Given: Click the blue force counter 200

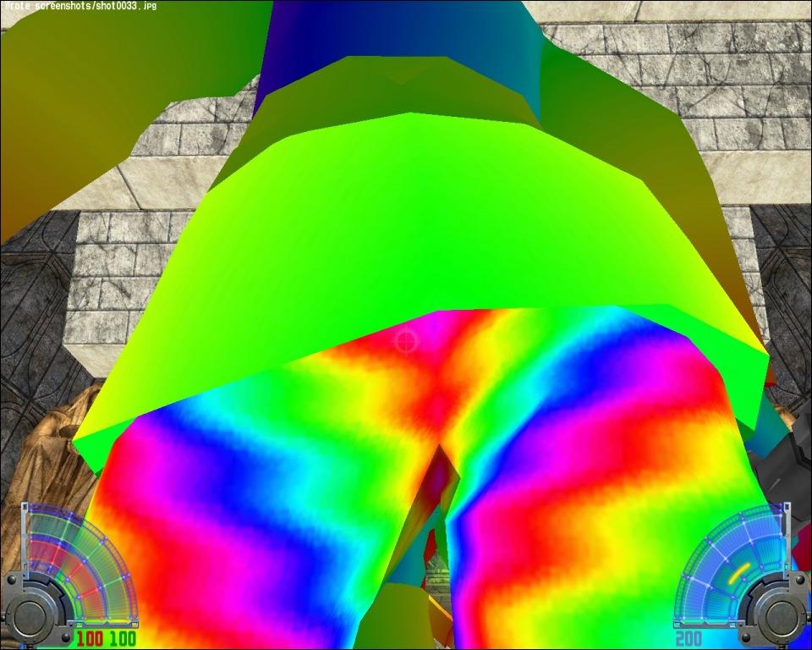Looking at the screenshot, I should [689, 638].
